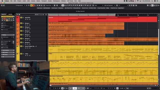Click the Tap tempo button
The image size is (160, 90).
127,88
